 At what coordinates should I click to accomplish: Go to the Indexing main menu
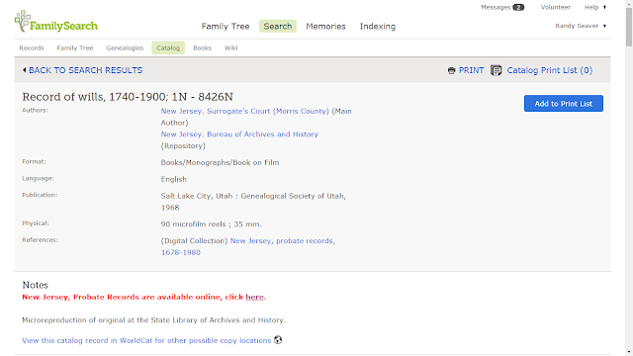tap(378, 27)
